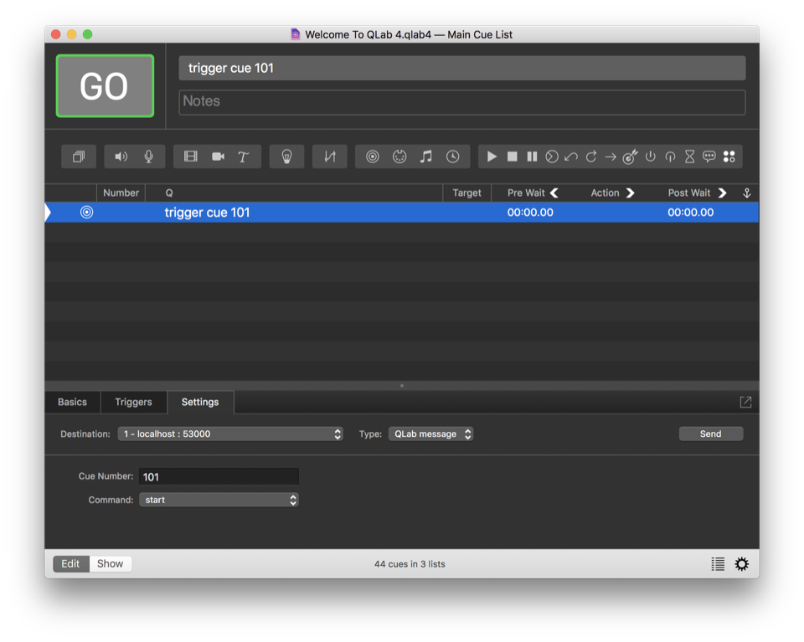Add a new Text cue

[244, 157]
